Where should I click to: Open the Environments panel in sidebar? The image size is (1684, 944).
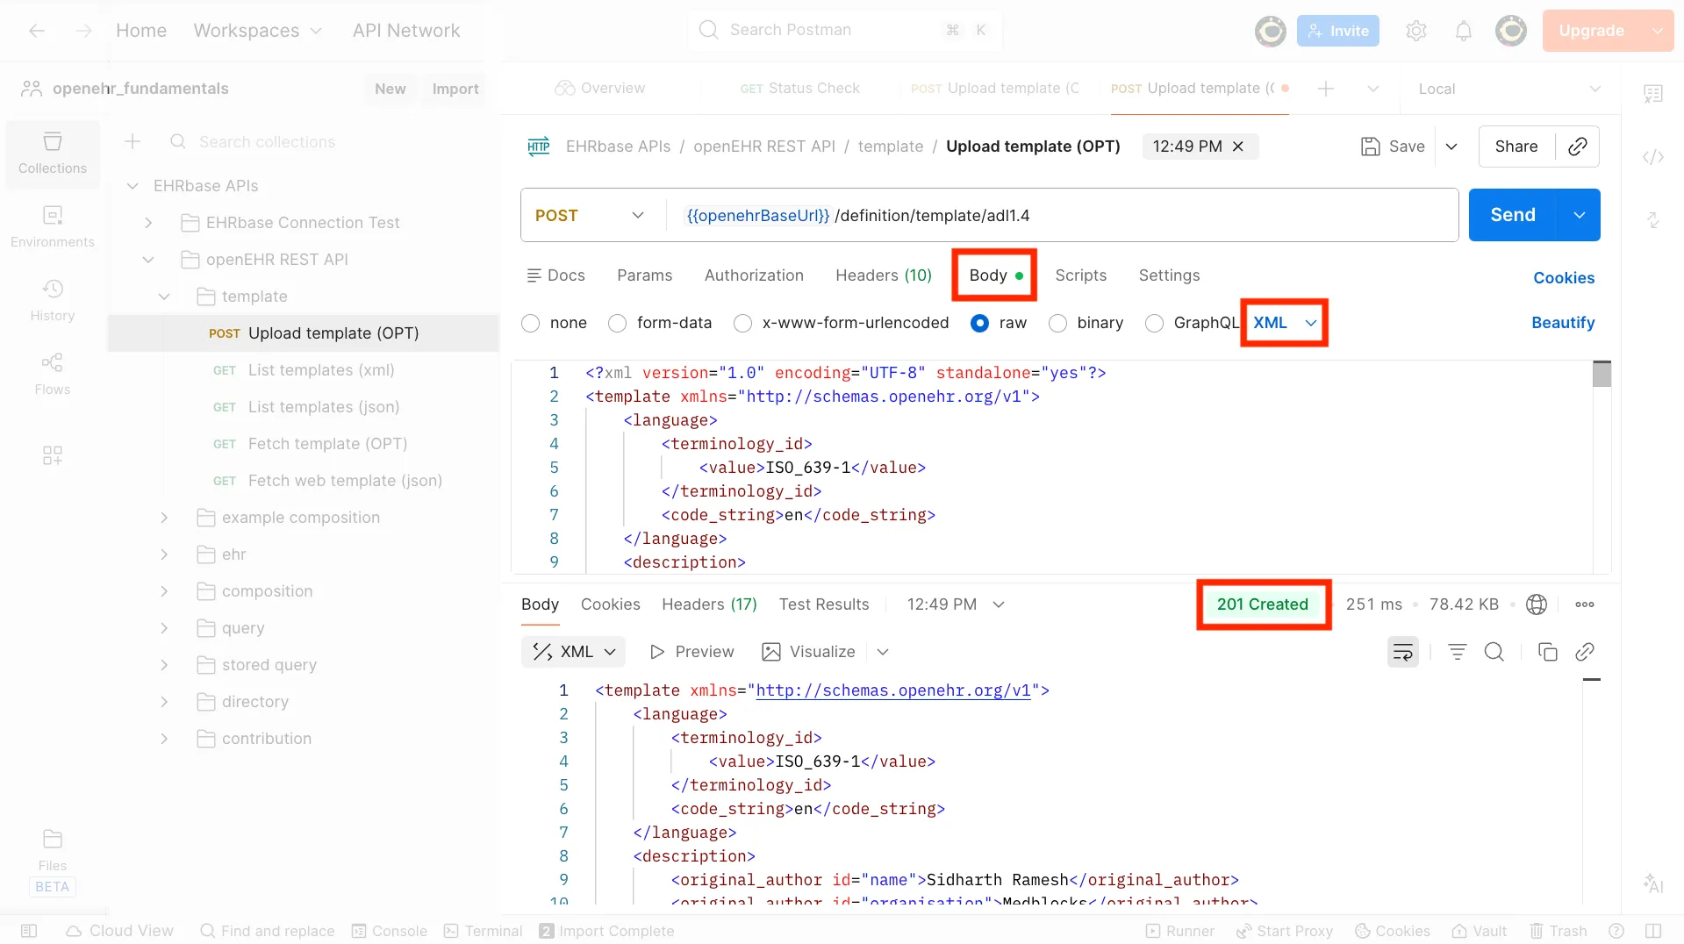click(52, 226)
